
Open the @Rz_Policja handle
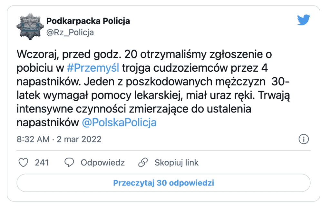(70, 32)
